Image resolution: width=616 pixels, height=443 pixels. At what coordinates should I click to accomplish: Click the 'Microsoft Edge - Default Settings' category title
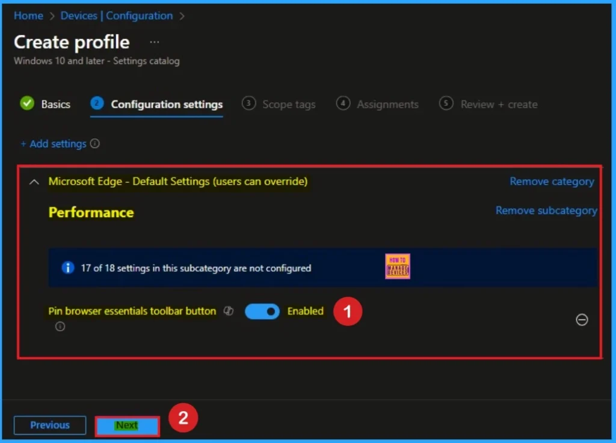[x=178, y=182]
